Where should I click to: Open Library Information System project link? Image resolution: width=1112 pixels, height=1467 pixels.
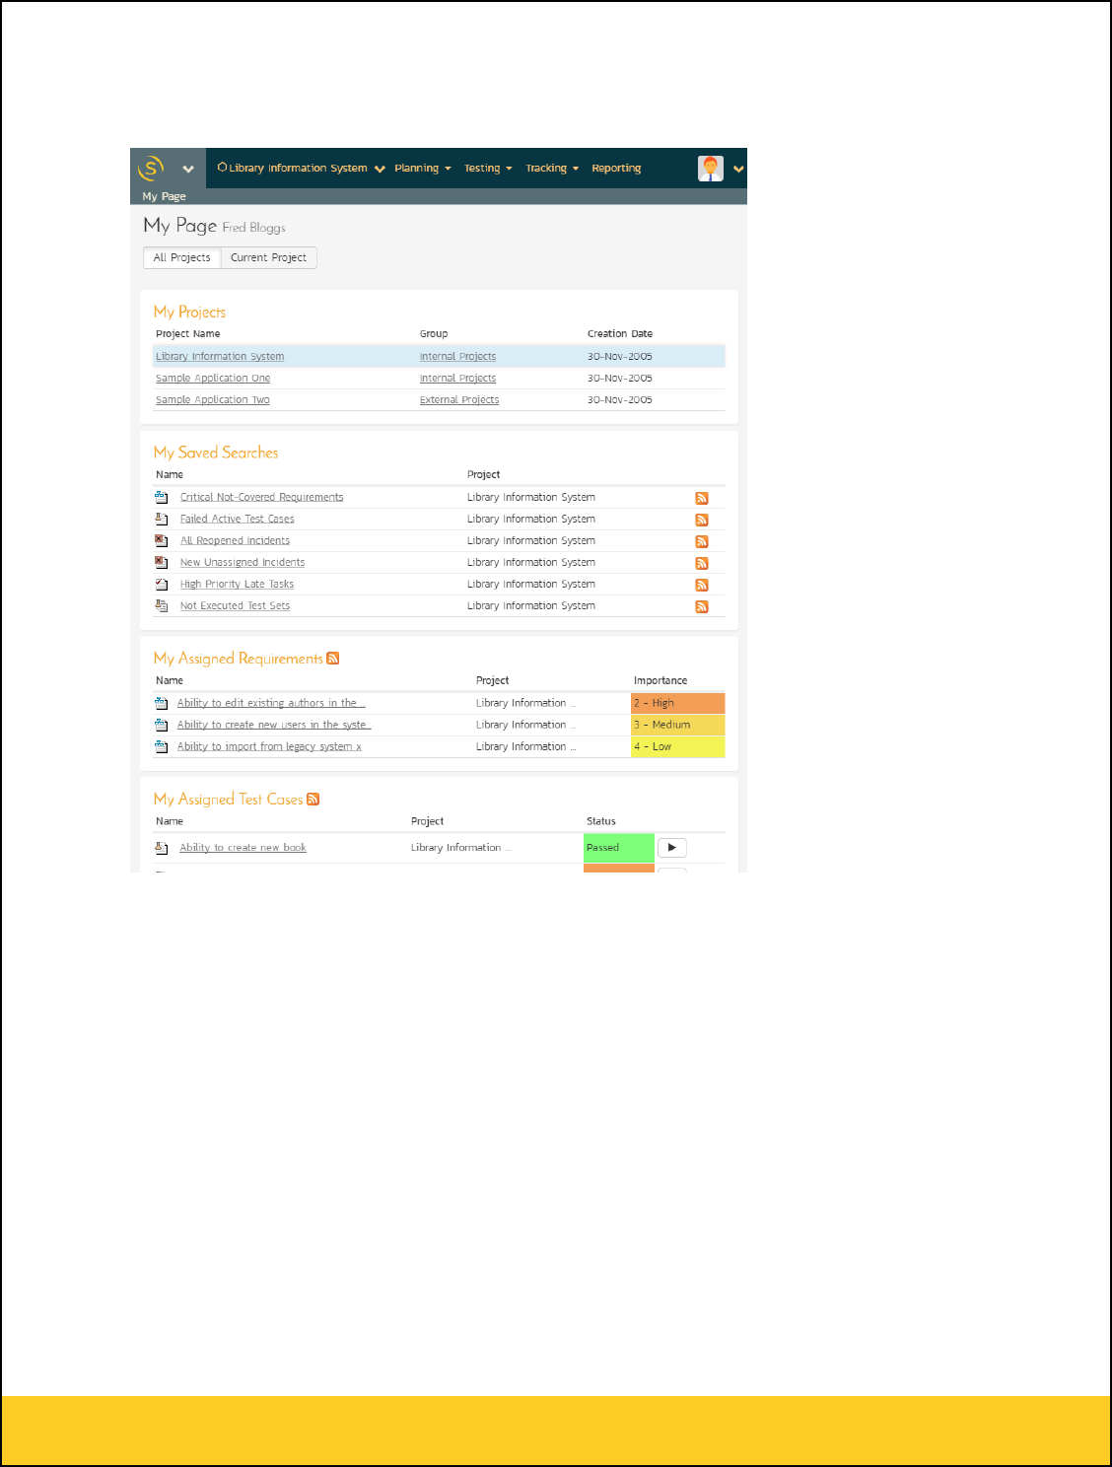(220, 357)
